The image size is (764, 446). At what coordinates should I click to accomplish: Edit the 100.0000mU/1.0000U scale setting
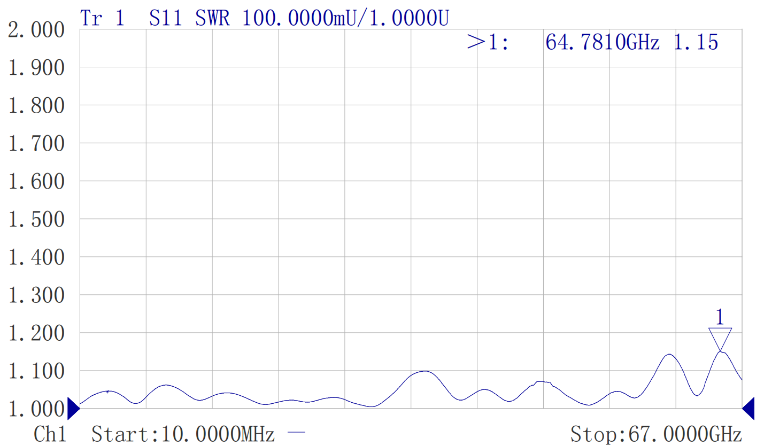pos(346,18)
